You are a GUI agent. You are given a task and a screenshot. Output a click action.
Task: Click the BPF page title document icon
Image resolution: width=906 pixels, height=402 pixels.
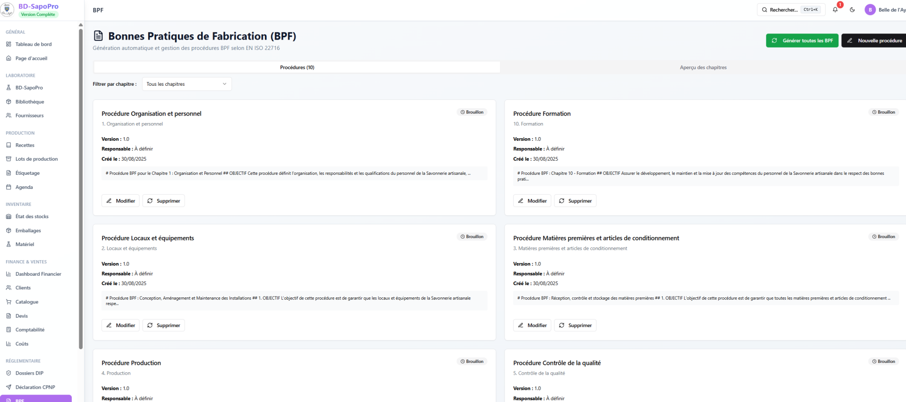tap(98, 36)
